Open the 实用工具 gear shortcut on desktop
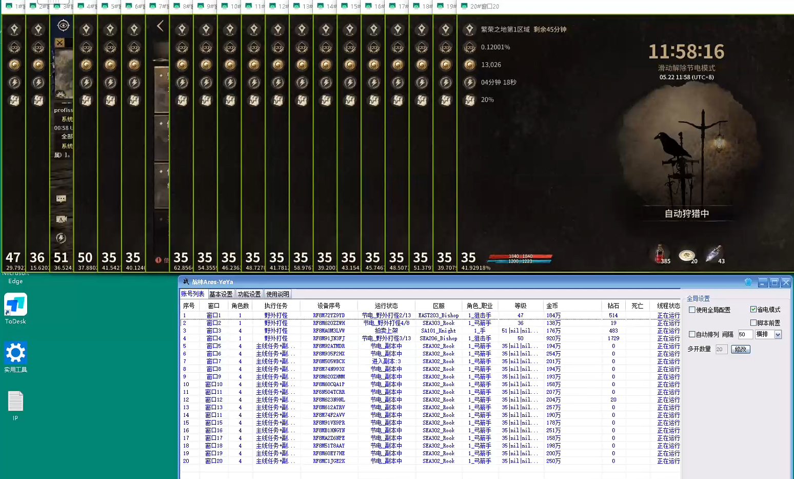This screenshot has width=794, height=479. [x=15, y=357]
